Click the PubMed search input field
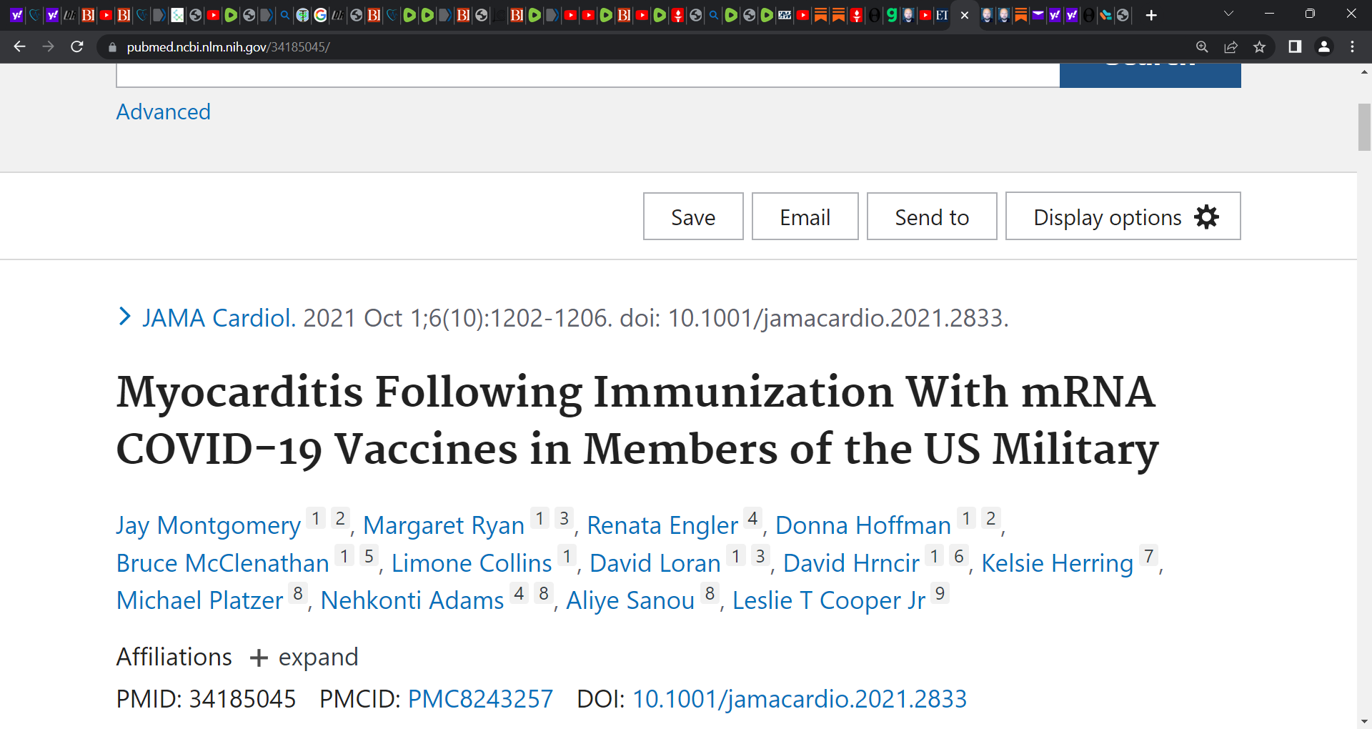 587,75
